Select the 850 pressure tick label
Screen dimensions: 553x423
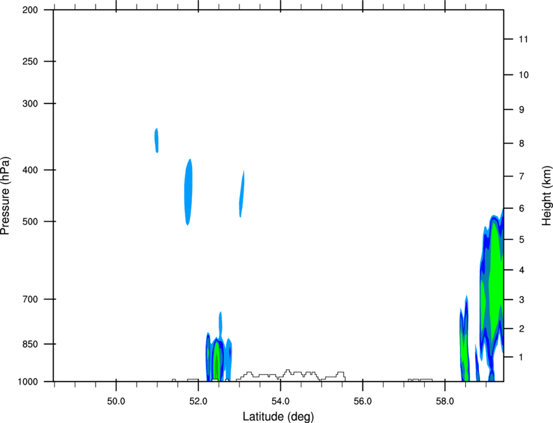[30, 344]
